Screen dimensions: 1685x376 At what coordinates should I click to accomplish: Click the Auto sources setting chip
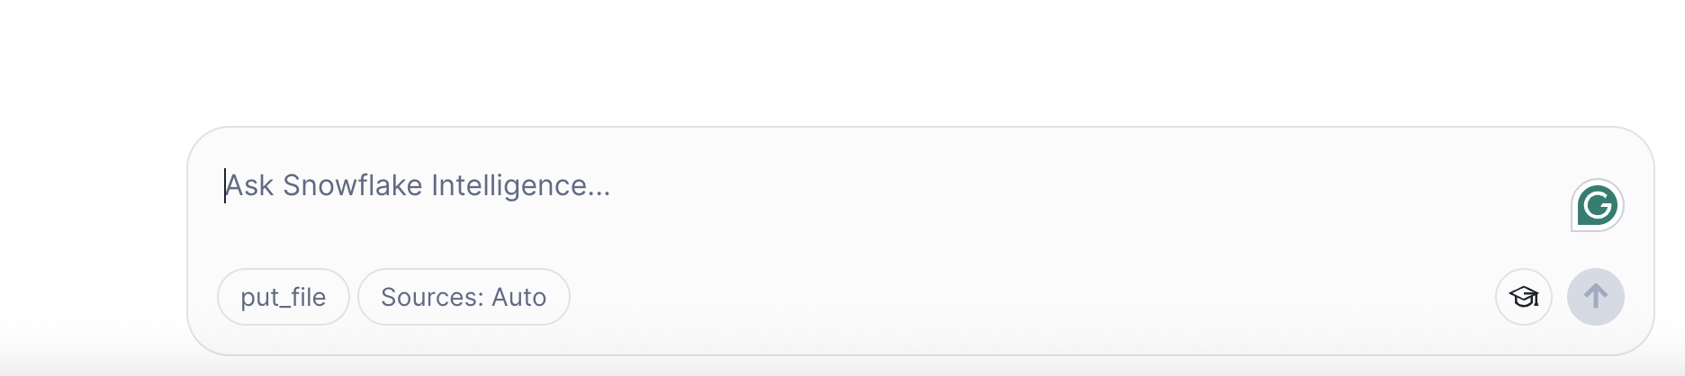click(464, 297)
